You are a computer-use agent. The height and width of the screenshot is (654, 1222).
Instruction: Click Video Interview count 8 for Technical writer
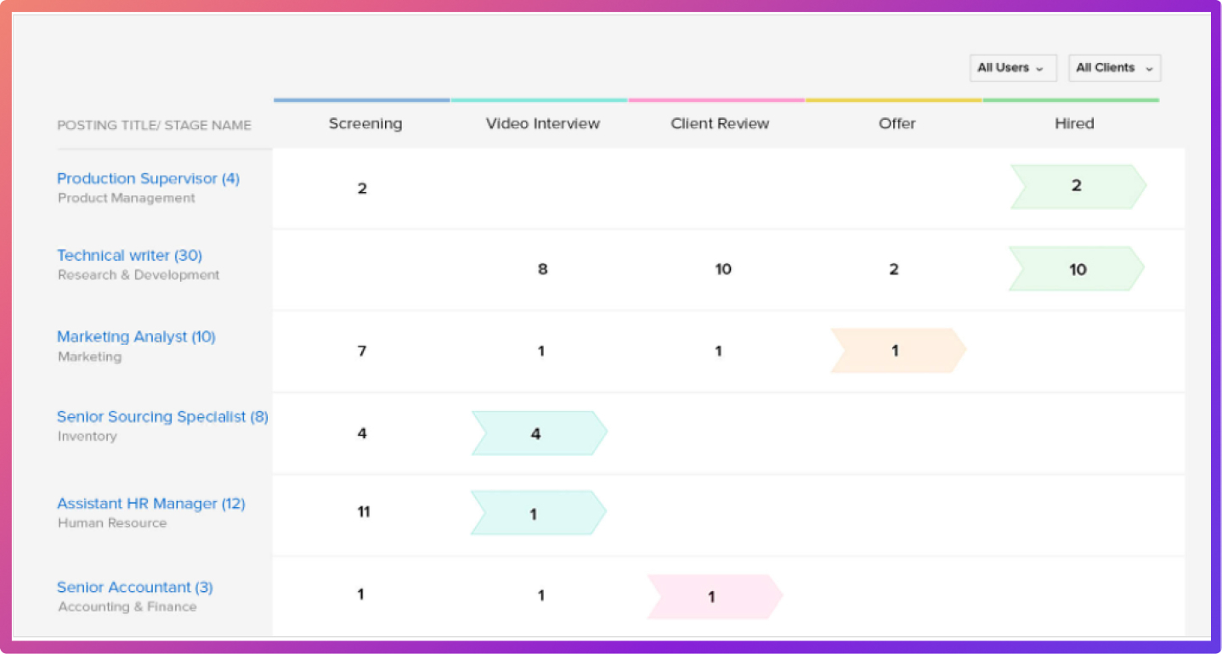(x=542, y=269)
